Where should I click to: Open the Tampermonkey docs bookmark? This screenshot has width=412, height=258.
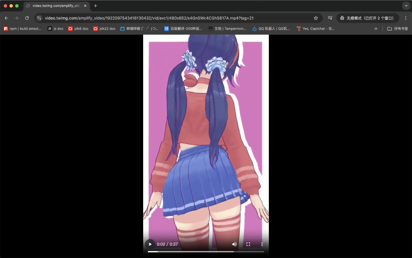coord(227,28)
